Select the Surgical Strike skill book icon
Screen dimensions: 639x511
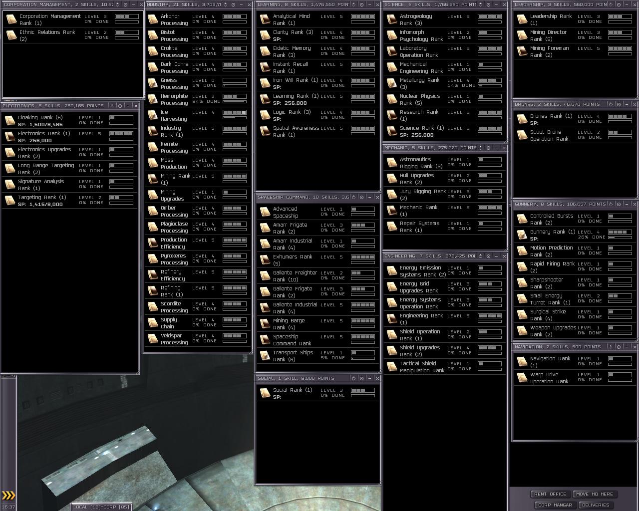[522, 315]
